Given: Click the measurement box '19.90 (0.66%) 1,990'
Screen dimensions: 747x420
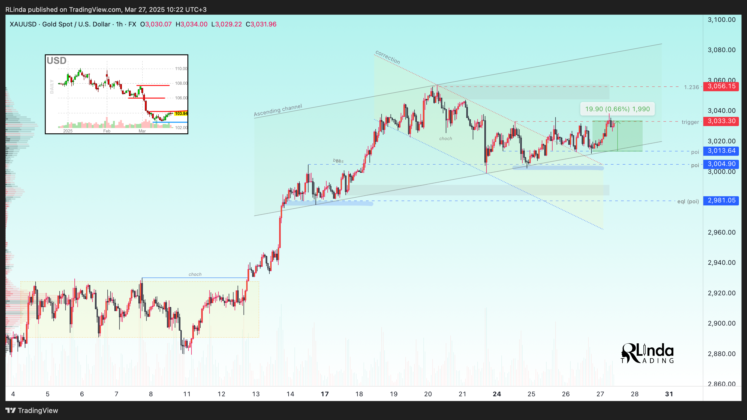Looking at the screenshot, I should [617, 109].
